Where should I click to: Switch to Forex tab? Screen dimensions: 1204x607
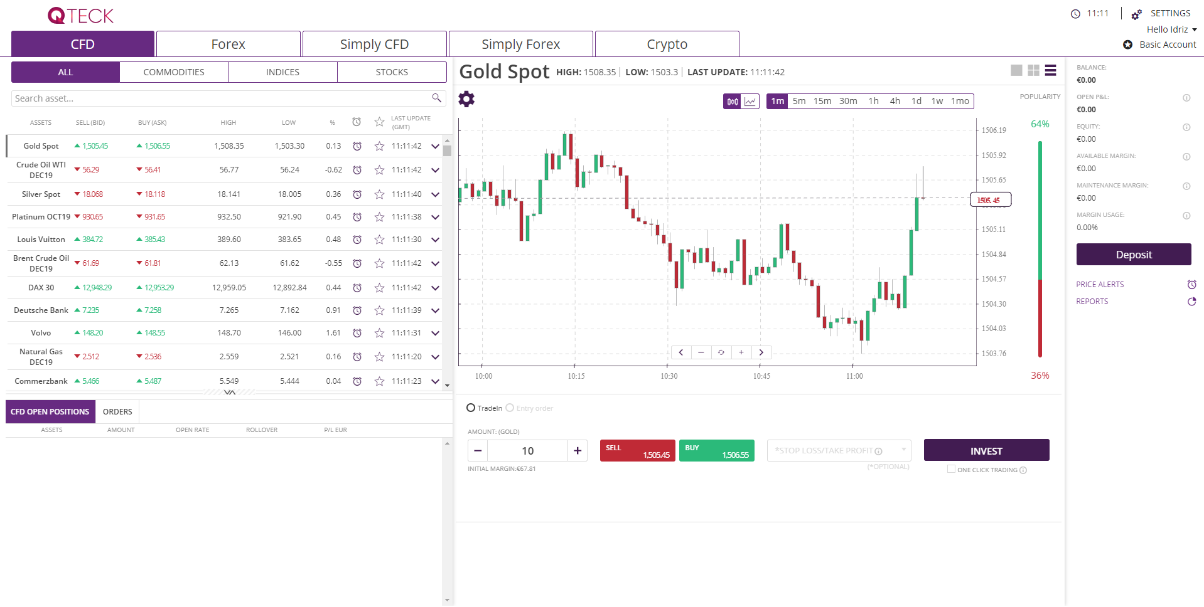[228, 44]
